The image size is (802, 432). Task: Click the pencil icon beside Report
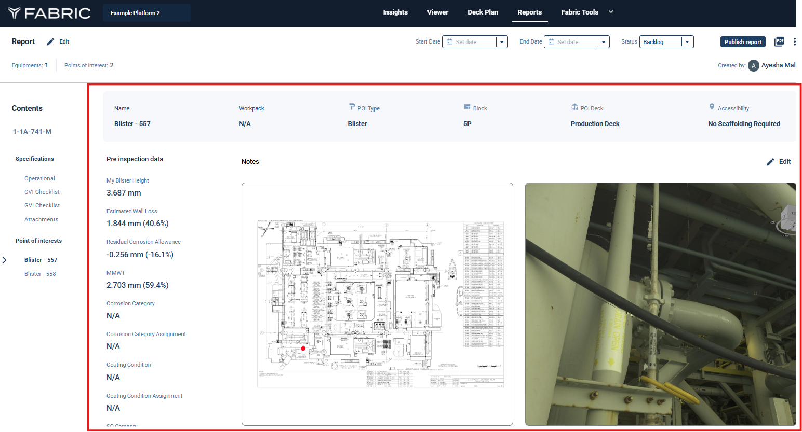(50, 42)
